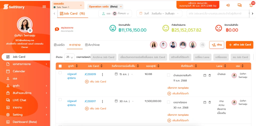Click the +5 more members badge
Screen dimensions: 256x126
pyautogui.click(x=202, y=45)
